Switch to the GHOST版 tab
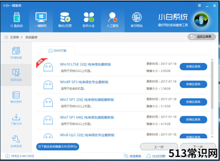220x161 pixels. click(57, 51)
